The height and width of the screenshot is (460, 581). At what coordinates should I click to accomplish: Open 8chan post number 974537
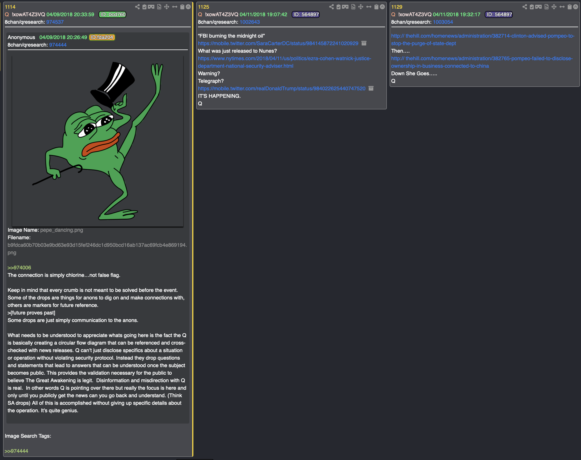pyautogui.click(x=55, y=22)
